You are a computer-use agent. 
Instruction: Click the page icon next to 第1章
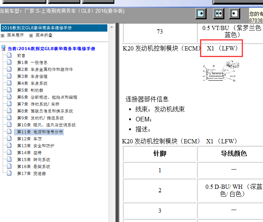[9, 62]
